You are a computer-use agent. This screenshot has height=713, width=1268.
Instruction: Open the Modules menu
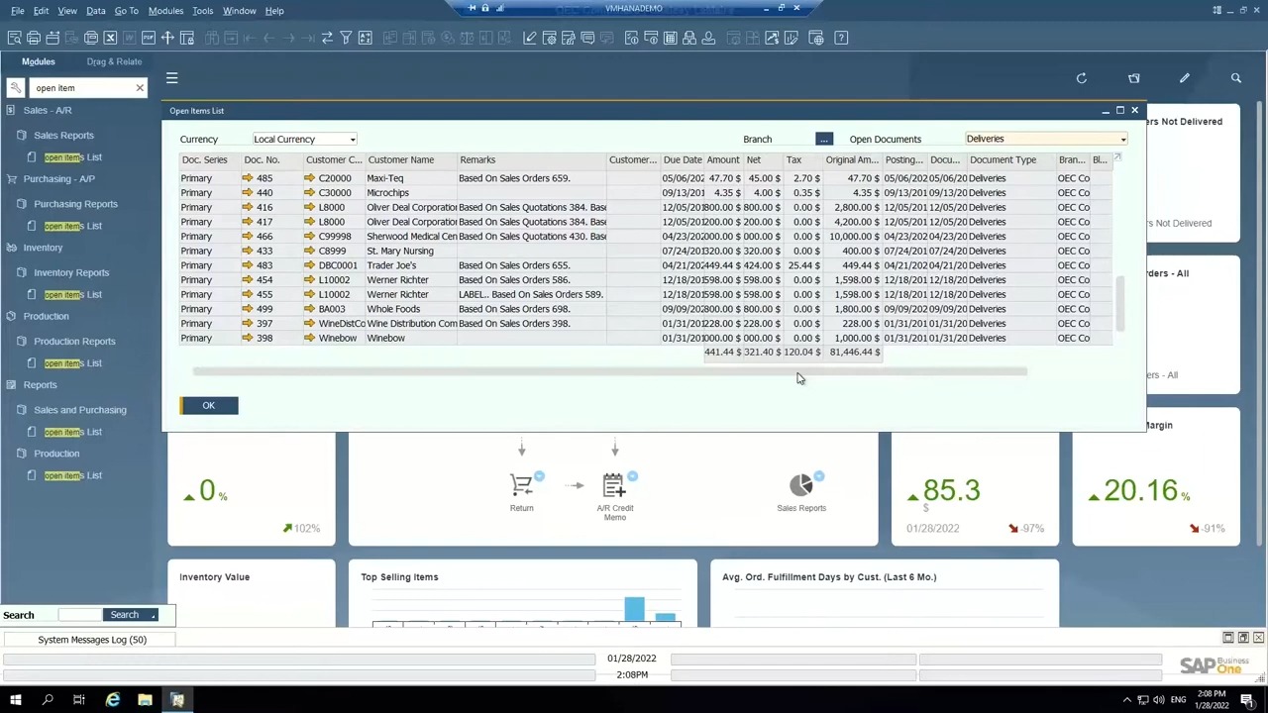165,11
